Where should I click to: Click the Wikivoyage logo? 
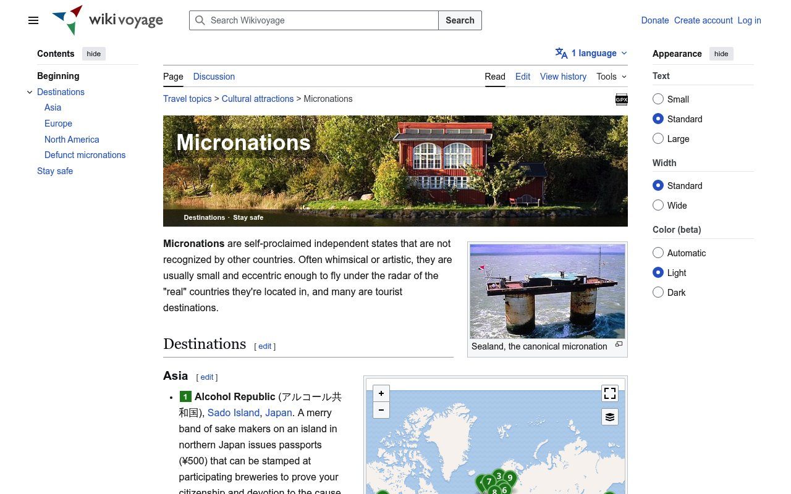(108, 20)
